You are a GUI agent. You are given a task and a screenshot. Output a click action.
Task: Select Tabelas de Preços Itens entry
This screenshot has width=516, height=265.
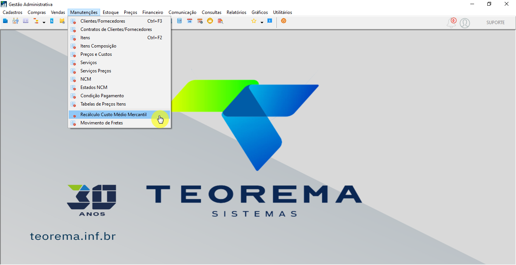pos(119,104)
